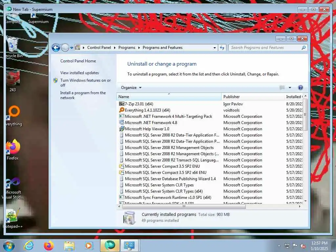This screenshot has width=336, height=252.
Task: Click the magnifier search icon
Action: 304,48
